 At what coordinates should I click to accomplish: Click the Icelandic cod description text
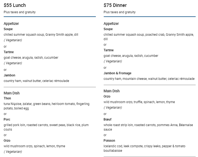[144, 149]
